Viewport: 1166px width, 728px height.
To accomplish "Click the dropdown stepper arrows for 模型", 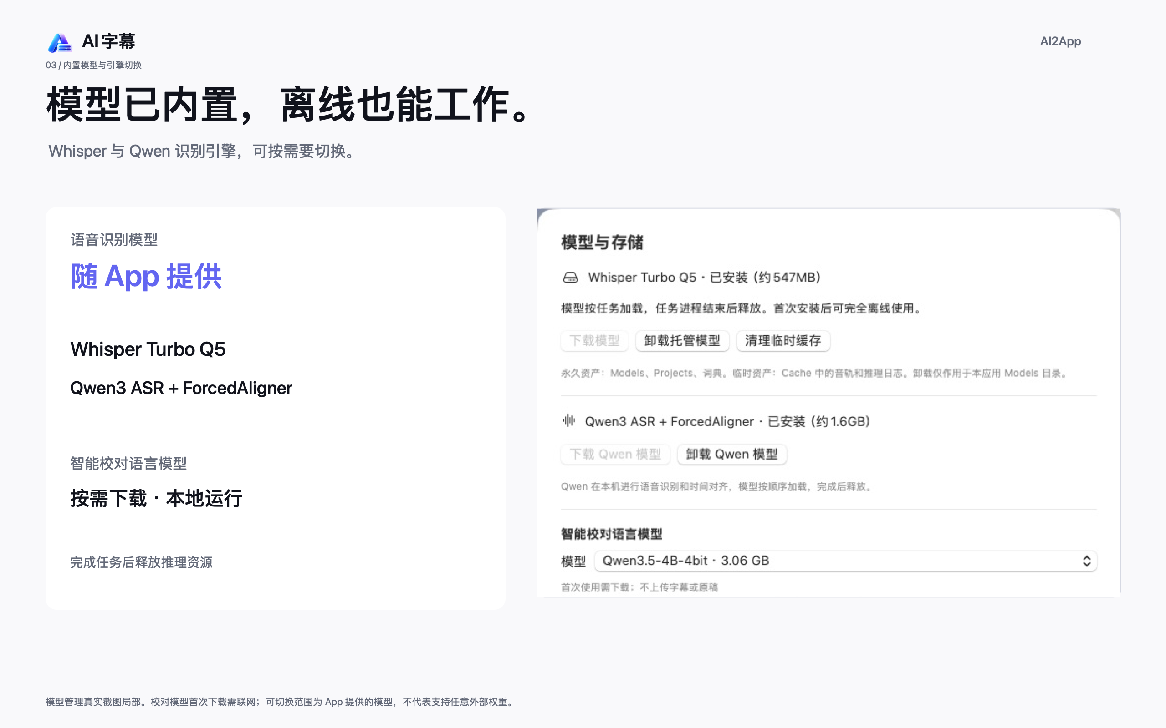I will 1086,561.
